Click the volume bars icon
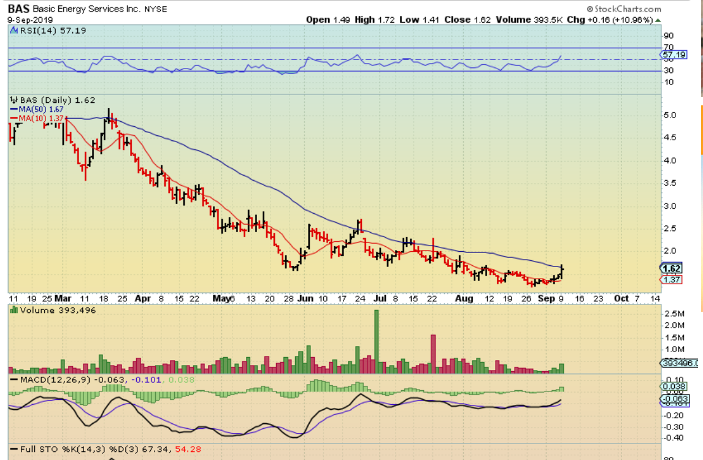The image size is (703, 460). pos(14,310)
